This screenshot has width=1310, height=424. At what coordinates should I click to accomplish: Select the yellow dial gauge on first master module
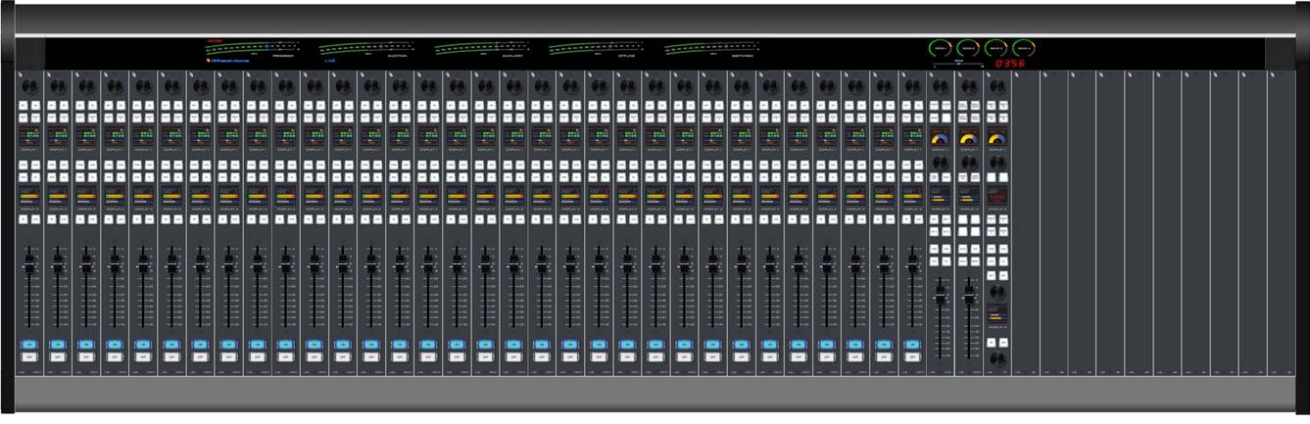[x=941, y=139]
